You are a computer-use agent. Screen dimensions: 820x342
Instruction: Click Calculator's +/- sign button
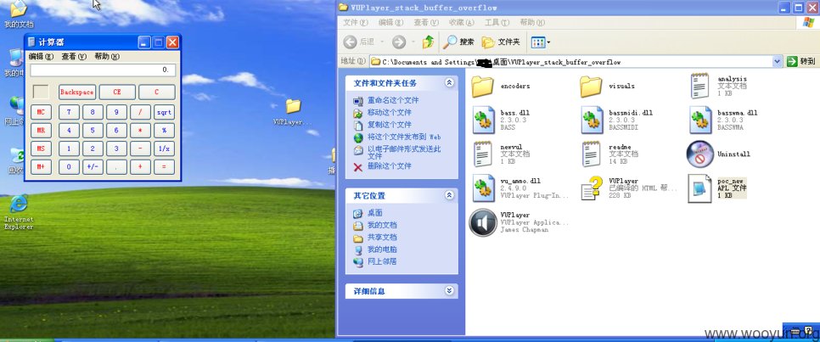(93, 167)
